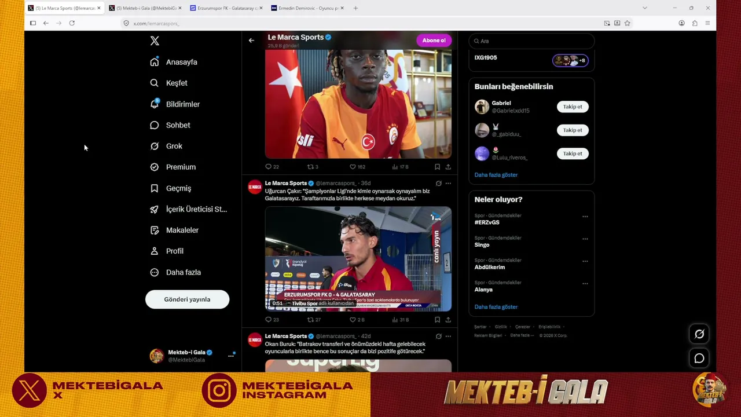Image resolution: width=741 pixels, height=417 pixels.
Task: Open the browser profile icon
Action: point(681,23)
